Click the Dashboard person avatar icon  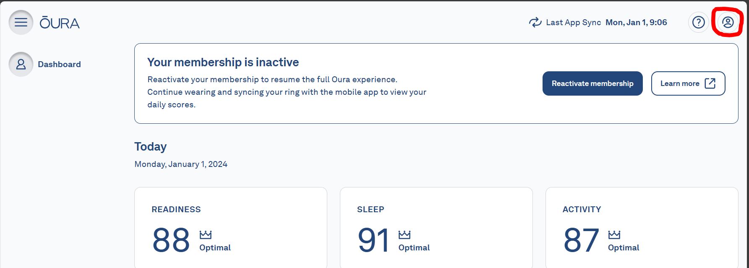click(x=21, y=64)
